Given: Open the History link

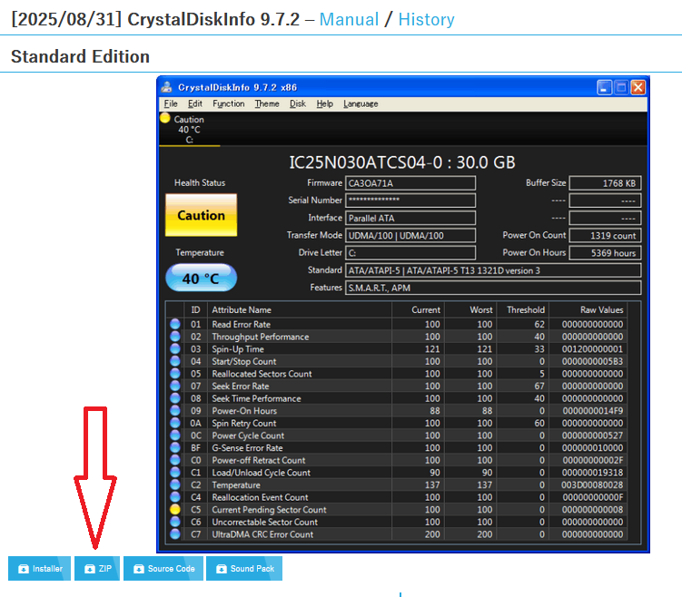Looking at the screenshot, I should [426, 20].
